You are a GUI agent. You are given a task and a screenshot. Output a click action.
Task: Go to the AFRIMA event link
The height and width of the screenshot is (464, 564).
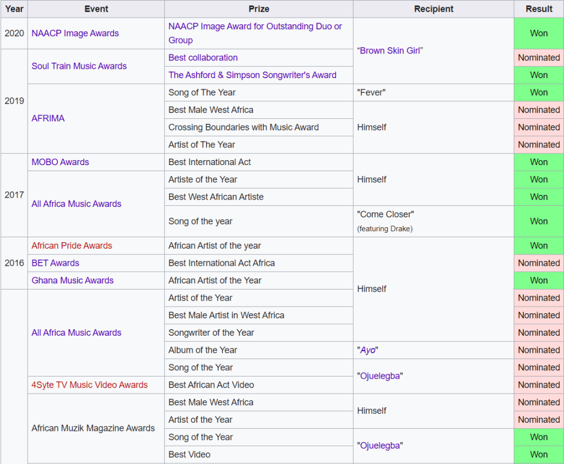[x=48, y=118]
